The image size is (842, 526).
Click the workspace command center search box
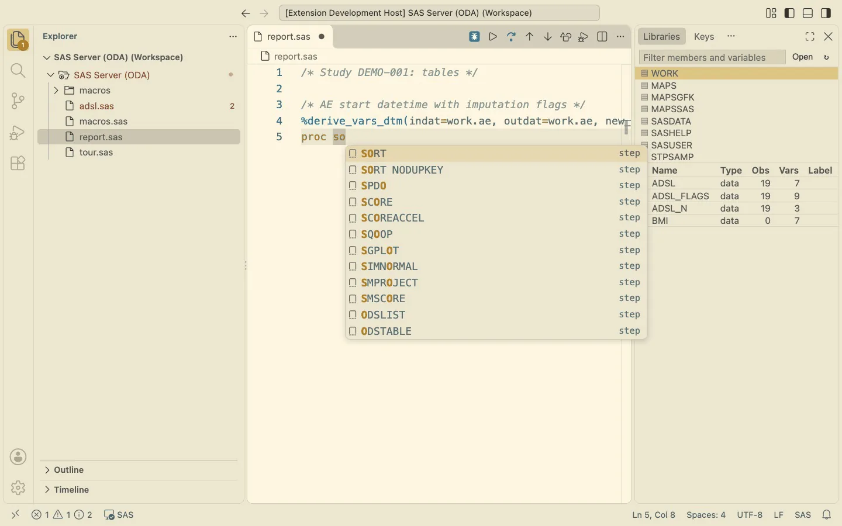pos(439,13)
